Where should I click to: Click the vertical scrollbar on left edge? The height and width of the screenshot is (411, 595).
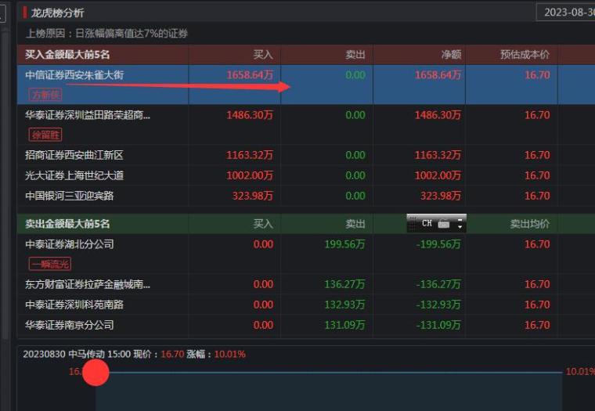(x=5, y=184)
